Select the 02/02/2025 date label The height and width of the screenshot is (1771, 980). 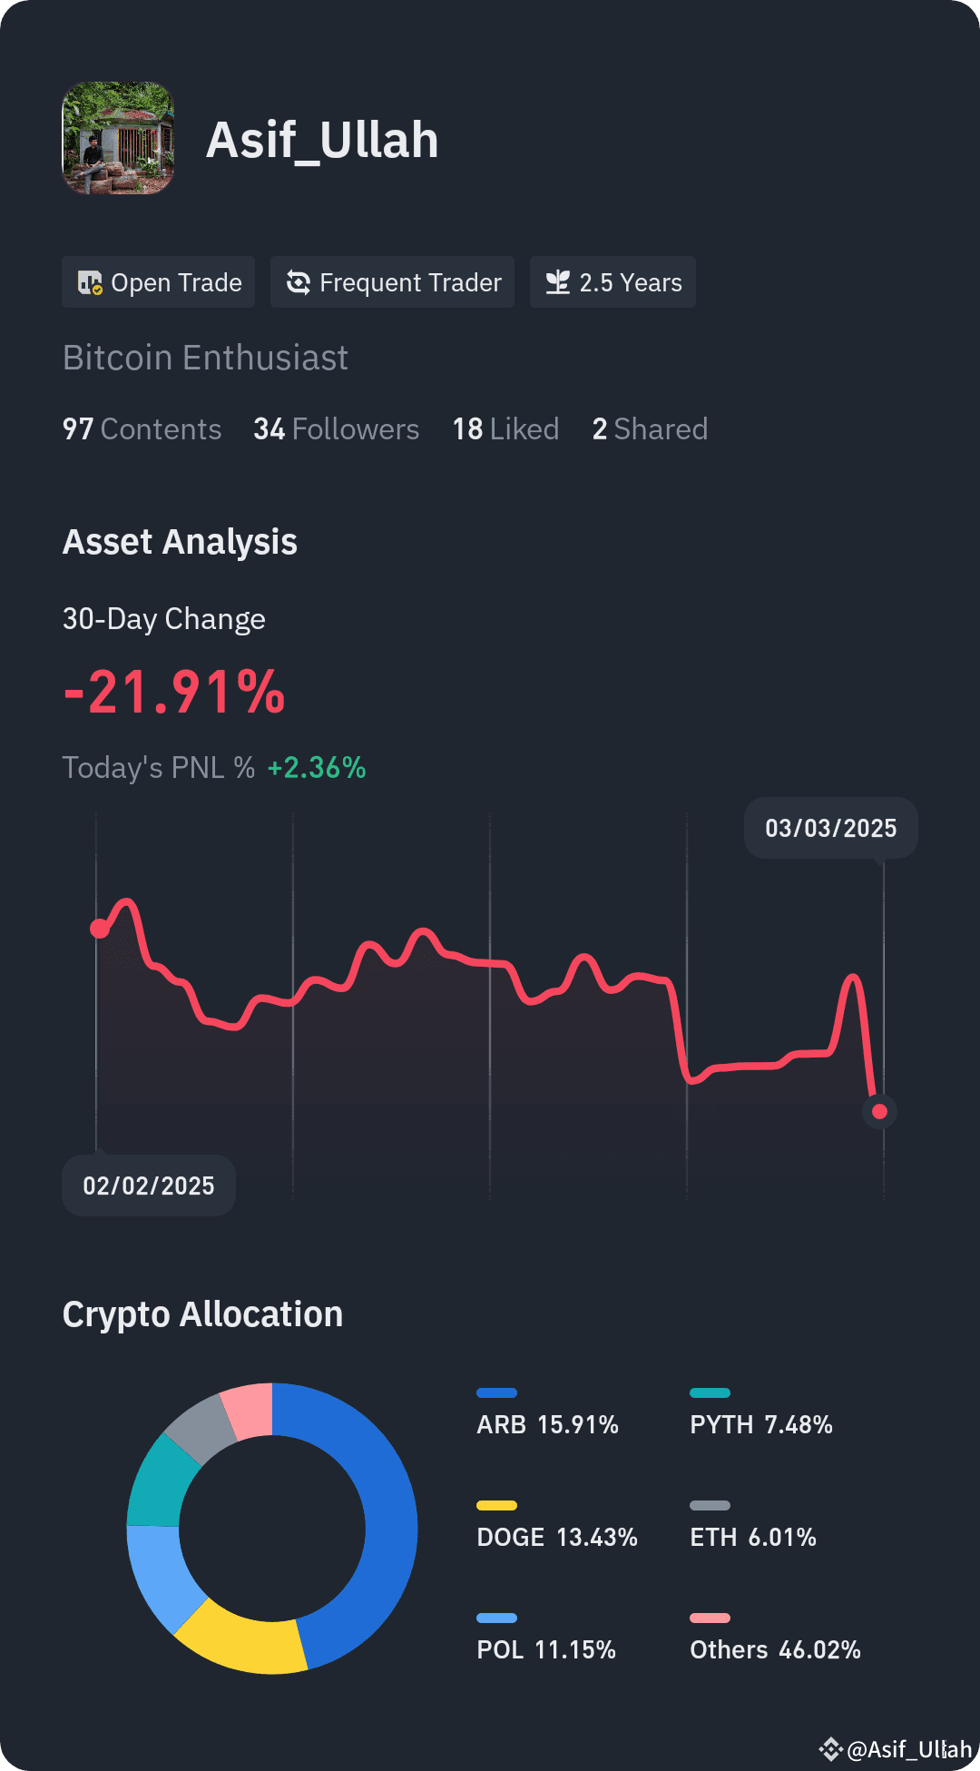click(148, 1185)
